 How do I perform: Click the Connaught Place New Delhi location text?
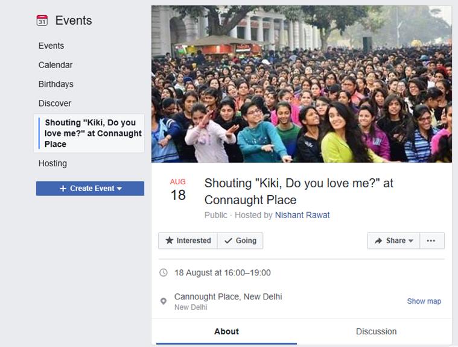[228, 296]
